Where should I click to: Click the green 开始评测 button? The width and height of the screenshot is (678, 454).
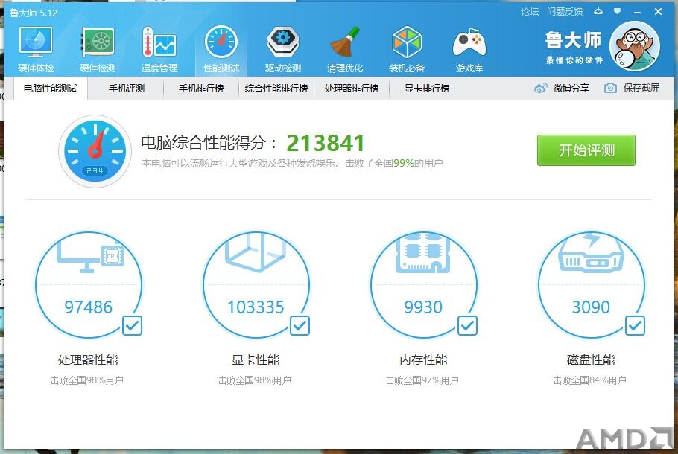click(586, 150)
